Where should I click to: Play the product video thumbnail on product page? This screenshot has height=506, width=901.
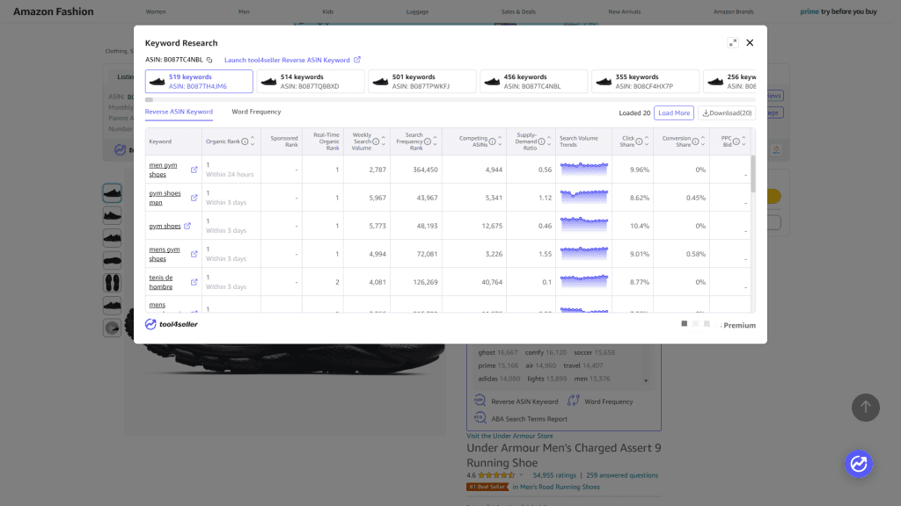(x=112, y=328)
